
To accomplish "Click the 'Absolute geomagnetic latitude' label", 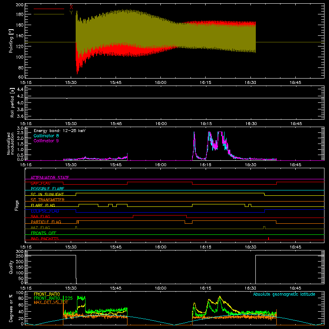I will pyautogui.click(x=284, y=294).
